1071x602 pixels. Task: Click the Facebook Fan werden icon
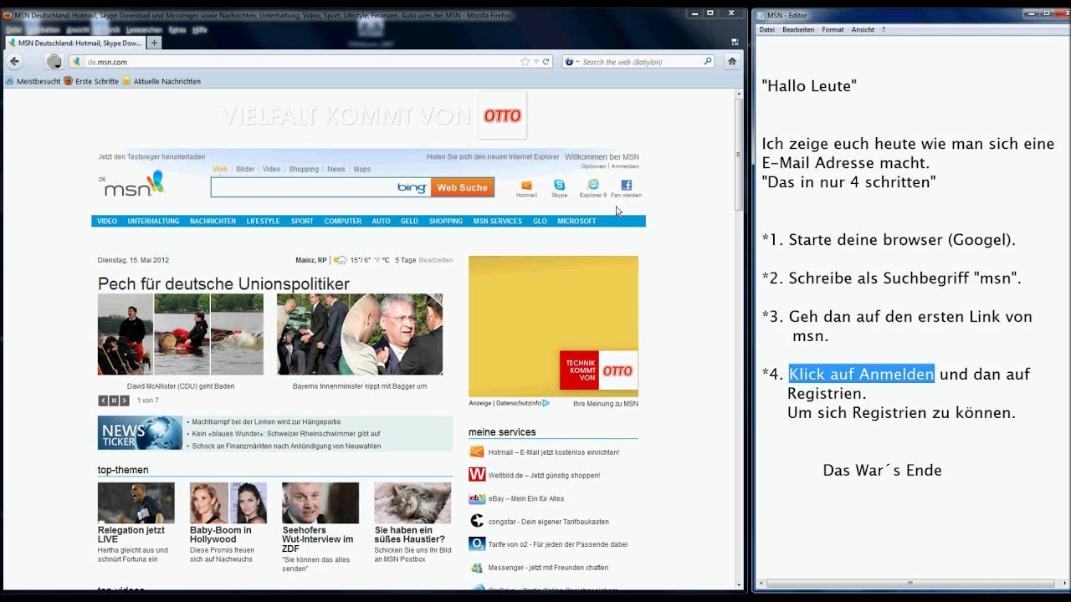coord(626,185)
